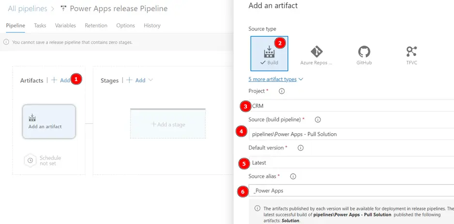Click the Add an artifact panel heading
Image resolution: width=454 pixels, height=224 pixels.
coord(273,5)
